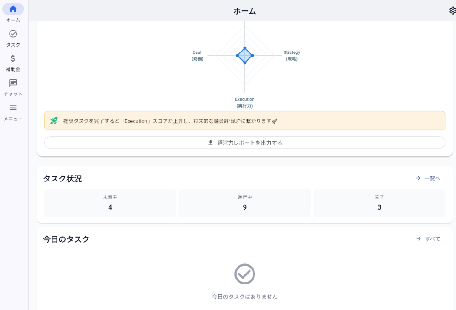Click the gray checkmark in 今日のタスク
Viewport: 456px width, 310px height.
(x=245, y=274)
